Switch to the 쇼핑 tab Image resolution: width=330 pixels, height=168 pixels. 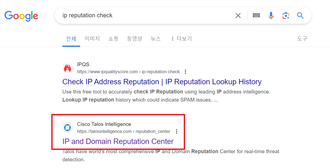click(113, 39)
